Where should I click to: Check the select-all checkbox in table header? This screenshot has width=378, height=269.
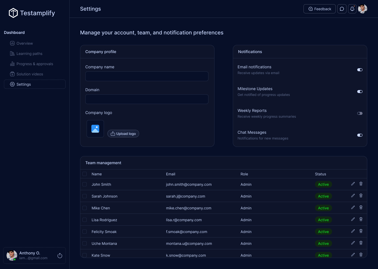coord(85,174)
